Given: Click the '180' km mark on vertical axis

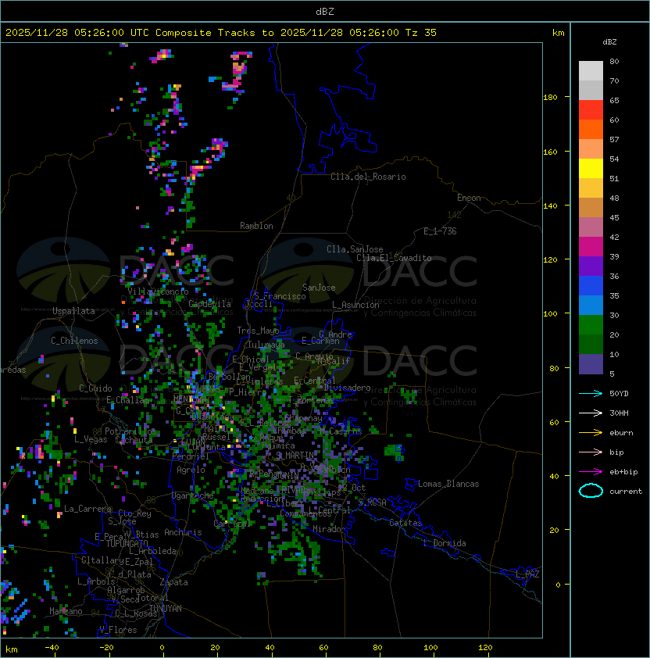Looking at the screenshot, I should point(550,98).
